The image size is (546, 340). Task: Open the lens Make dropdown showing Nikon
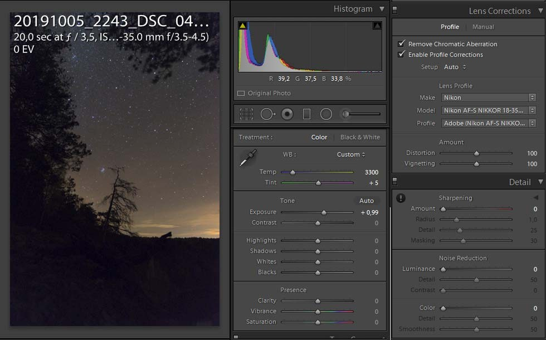click(489, 98)
